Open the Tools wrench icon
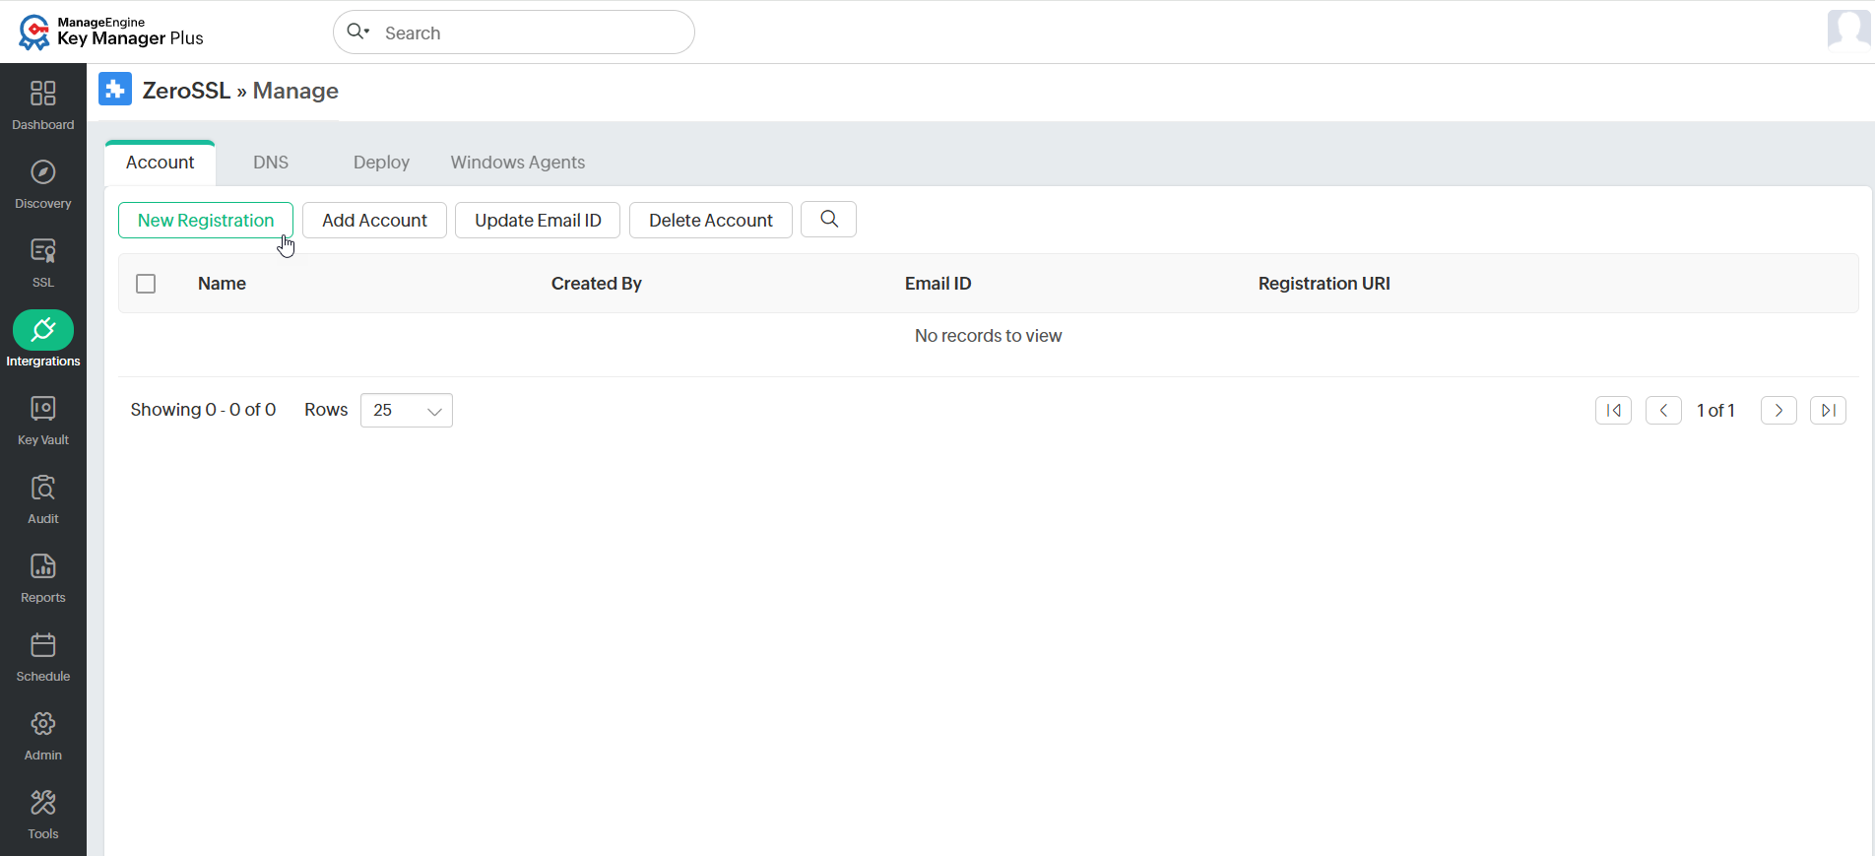 tap(43, 803)
